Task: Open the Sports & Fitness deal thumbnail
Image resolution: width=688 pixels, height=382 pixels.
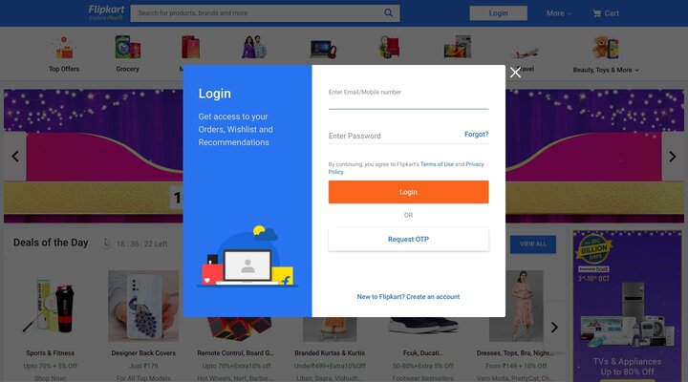Action: click(x=51, y=307)
